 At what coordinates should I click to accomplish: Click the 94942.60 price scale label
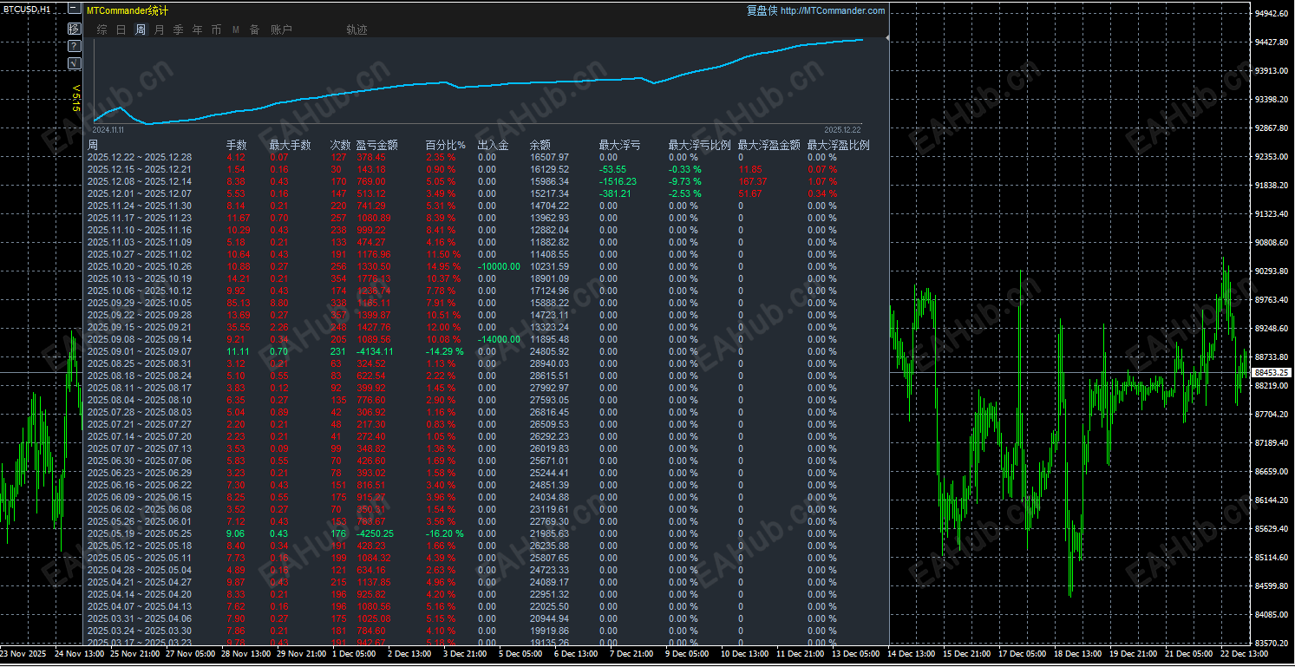(1273, 14)
